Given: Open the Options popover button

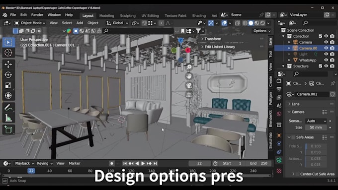Looking at the screenshot, I should (x=262, y=31).
